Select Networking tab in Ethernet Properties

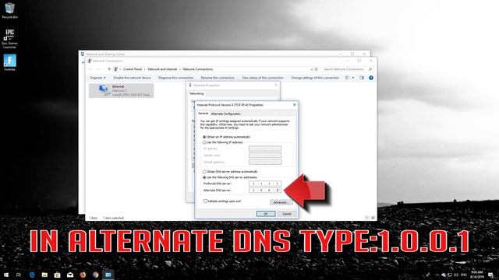[196, 93]
